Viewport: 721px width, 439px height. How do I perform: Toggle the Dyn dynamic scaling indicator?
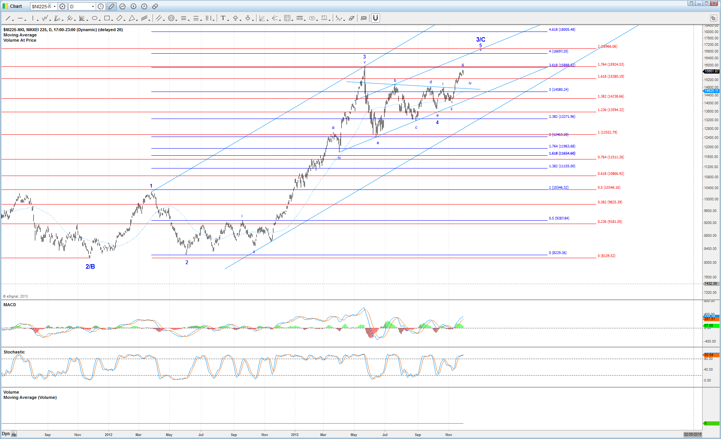click(6, 434)
